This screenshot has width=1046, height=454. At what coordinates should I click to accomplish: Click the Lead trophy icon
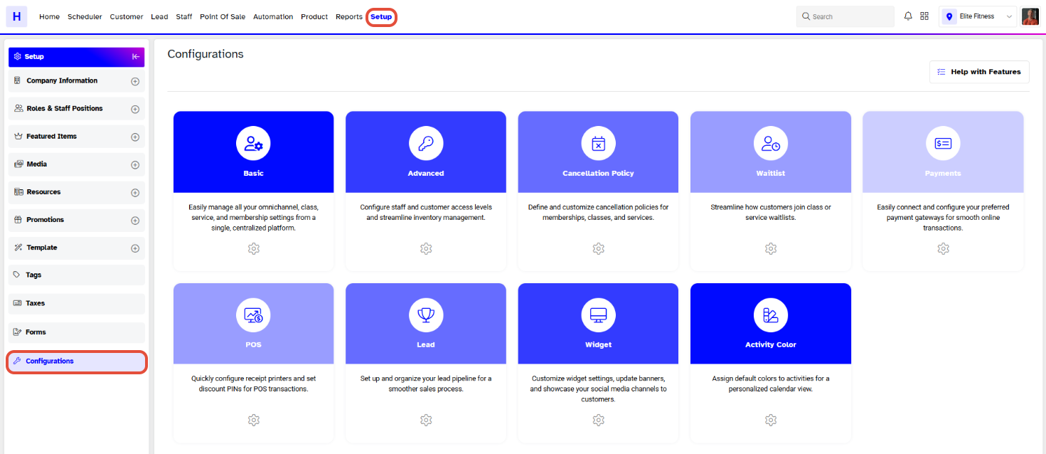[426, 315]
